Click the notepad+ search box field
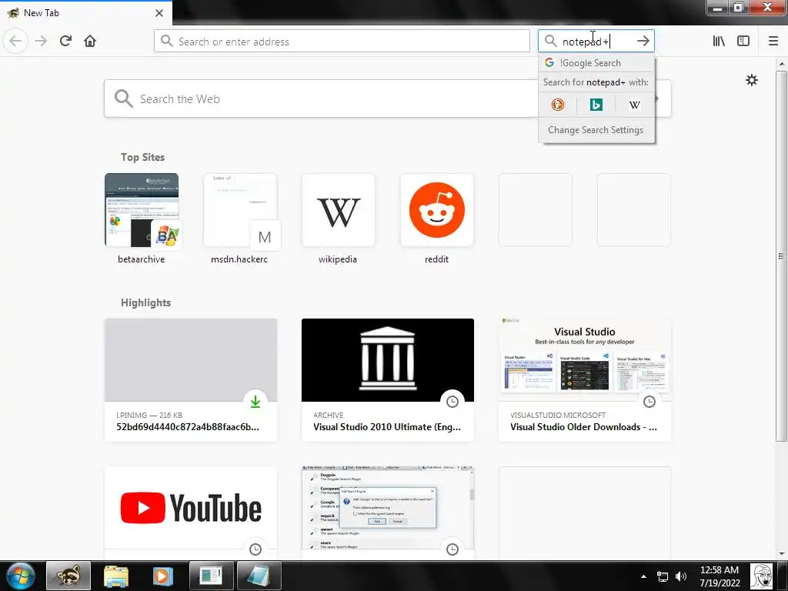 (x=596, y=42)
